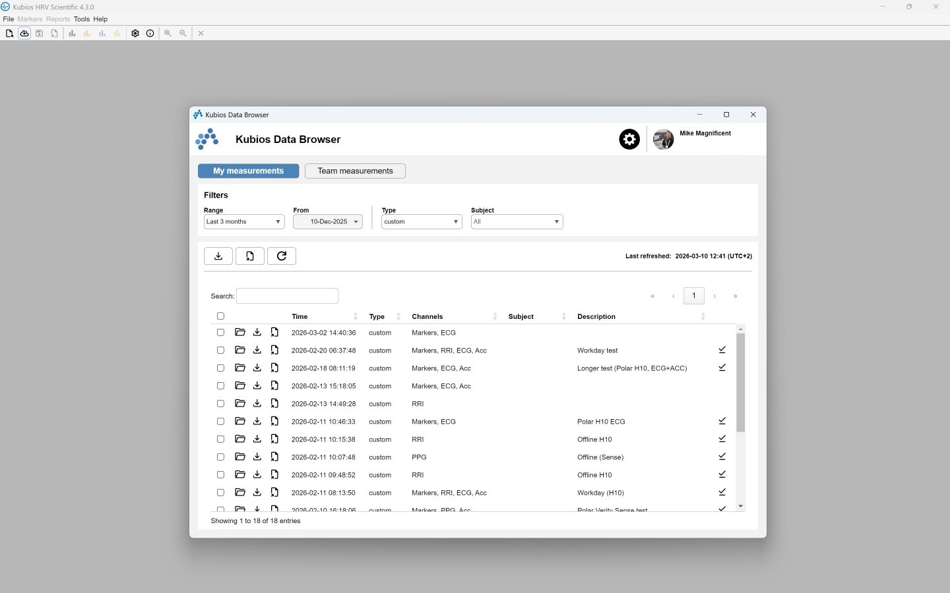The height and width of the screenshot is (593, 950).
Task: Open the Tools menu
Action: pyautogui.click(x=81, y=19)
